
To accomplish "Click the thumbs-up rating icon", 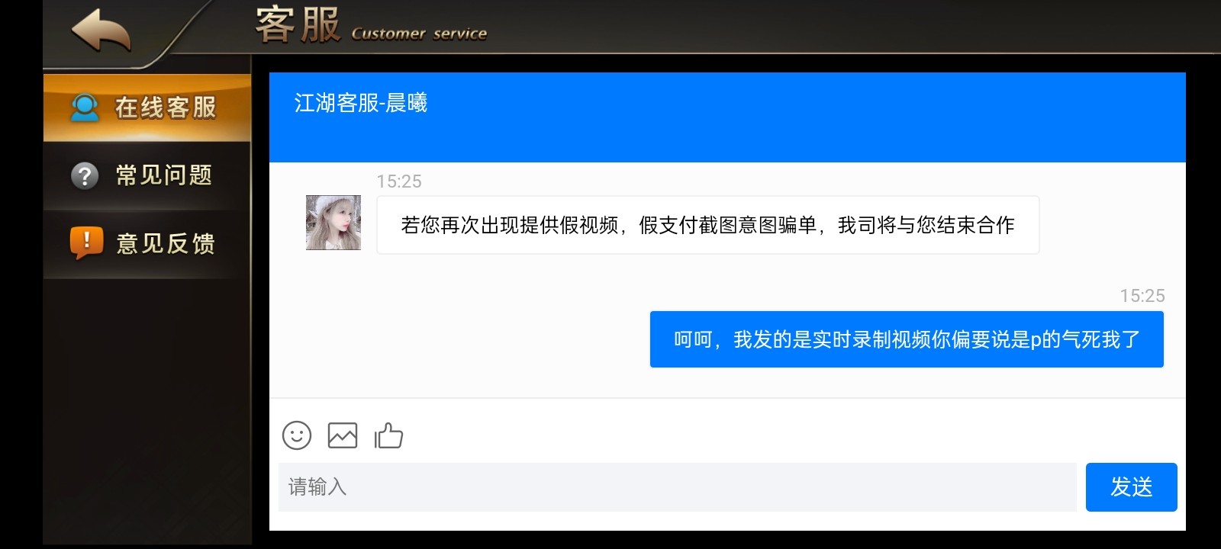I will pyautogui.click(x=388, y=435).
